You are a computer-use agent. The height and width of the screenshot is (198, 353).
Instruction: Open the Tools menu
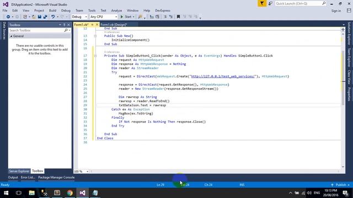[x=92, y=10]
